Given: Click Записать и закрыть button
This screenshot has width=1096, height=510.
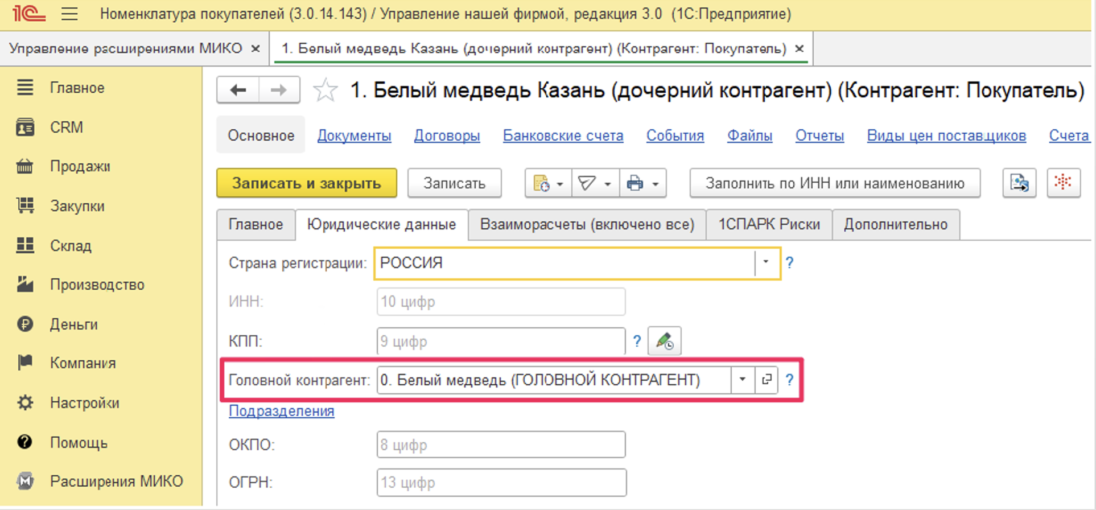Looking at the screenshot, I should point(307,183).
